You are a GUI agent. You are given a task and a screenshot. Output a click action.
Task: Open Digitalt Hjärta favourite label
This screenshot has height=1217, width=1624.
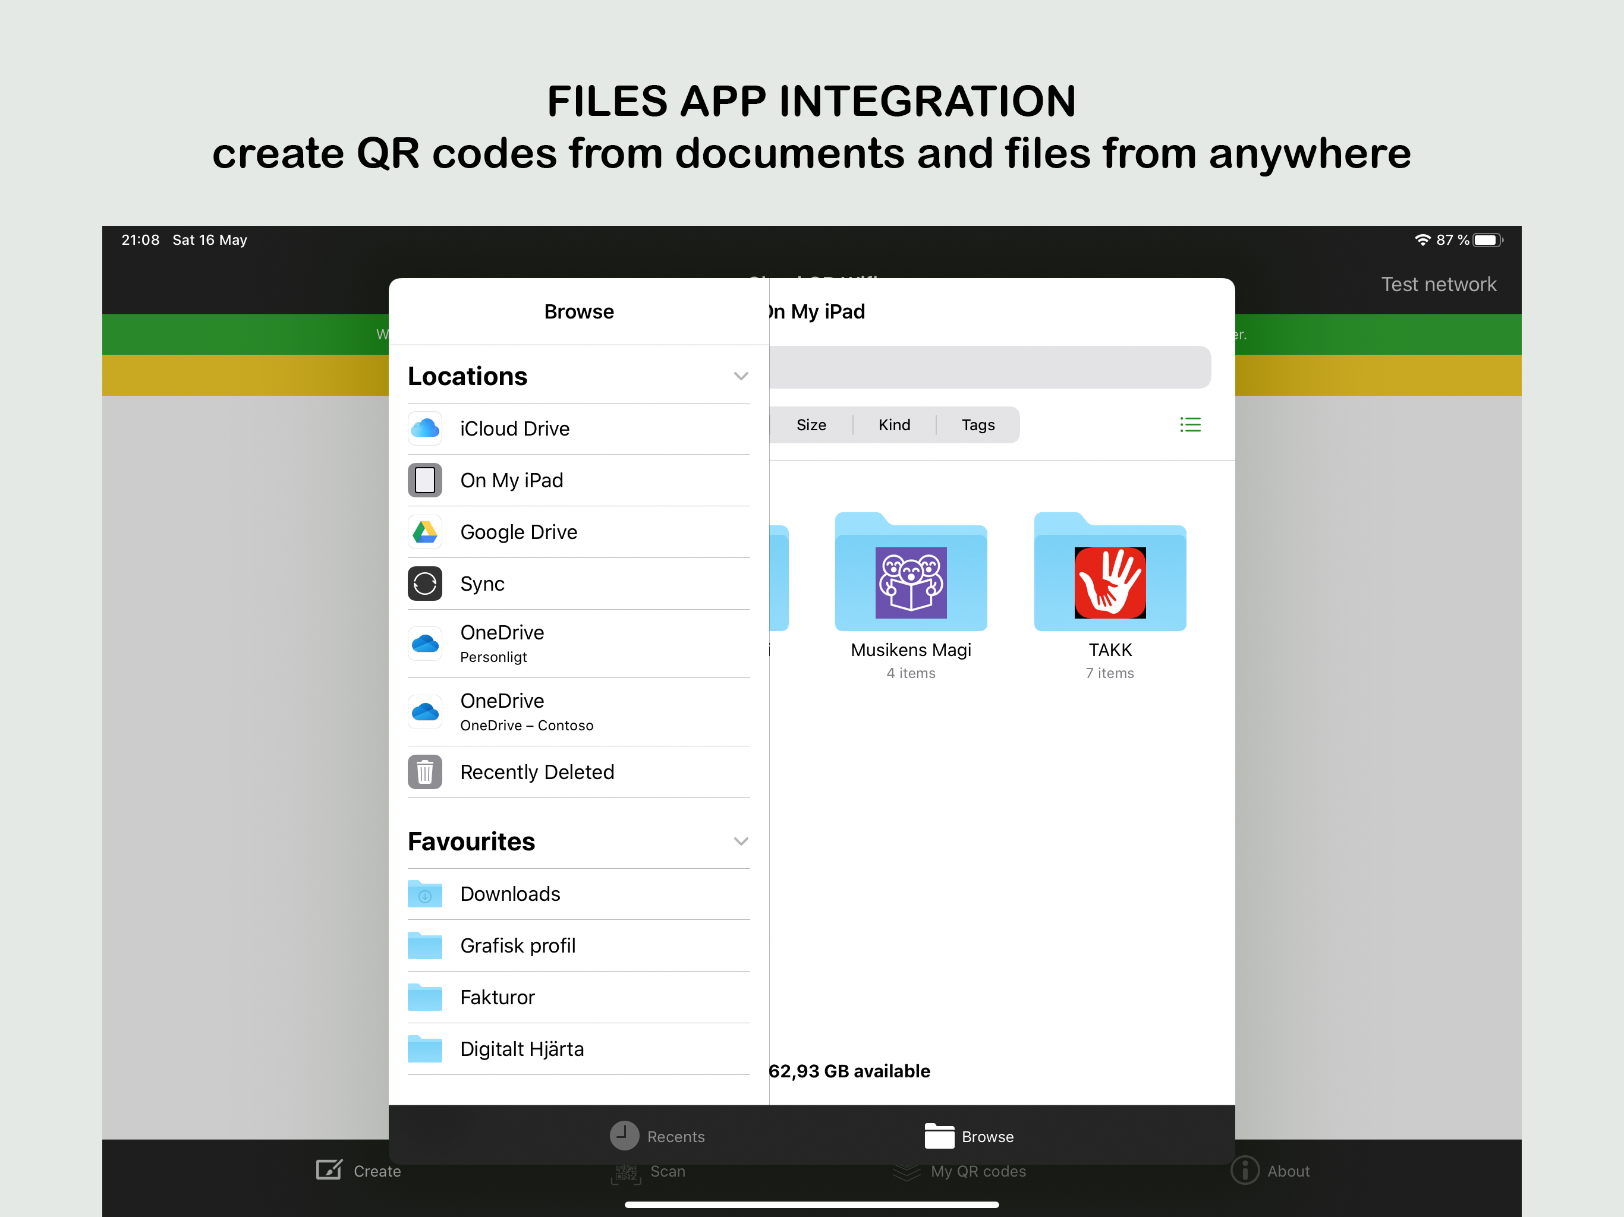coord(522,1049)
